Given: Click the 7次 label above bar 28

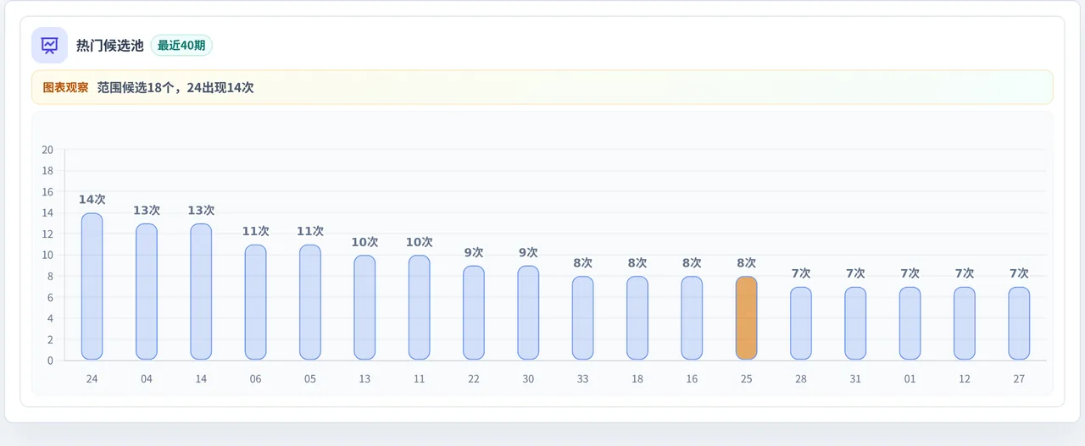Looking at the screenshot, I should (x=801, y=273).
